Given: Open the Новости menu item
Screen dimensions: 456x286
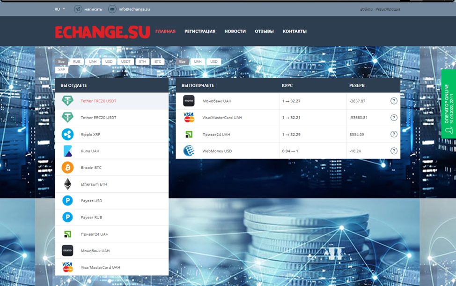Looking at the screenshot, I should 235,31.
